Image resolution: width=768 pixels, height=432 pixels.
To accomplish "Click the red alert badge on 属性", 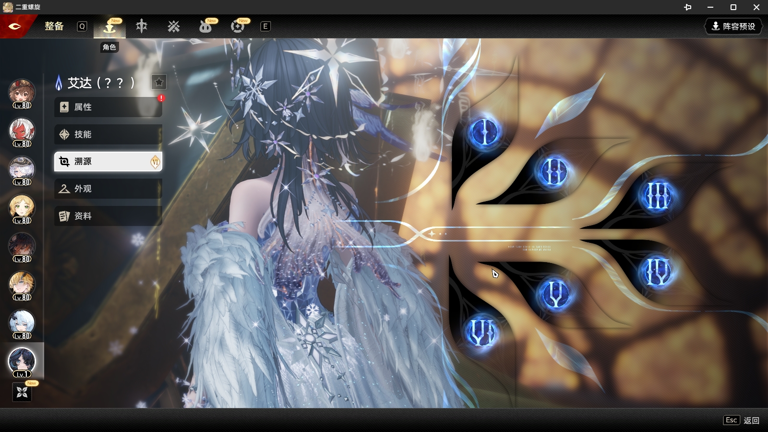I will click(161, 98).
